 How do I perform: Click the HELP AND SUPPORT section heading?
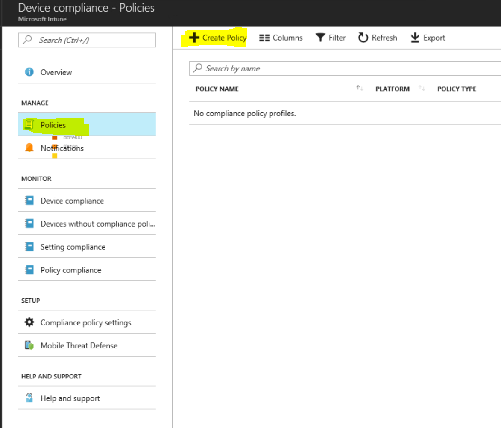51,376
